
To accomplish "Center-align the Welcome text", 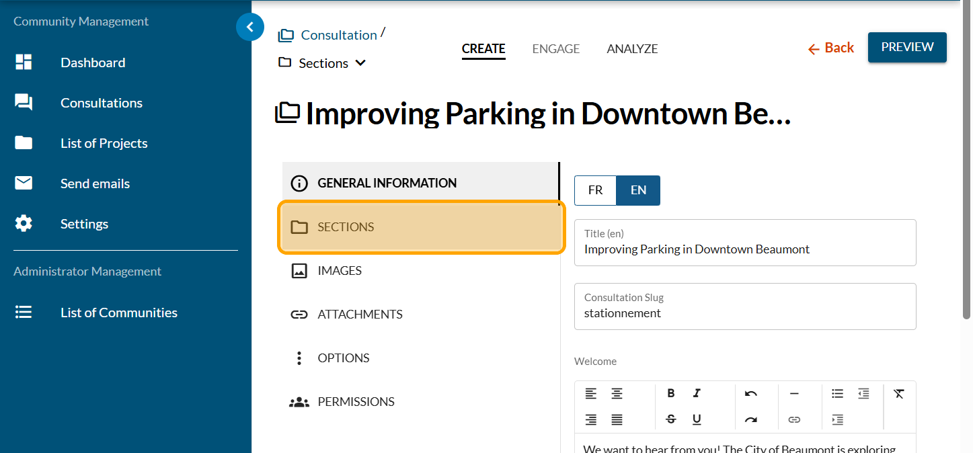I will pos(617,394).
